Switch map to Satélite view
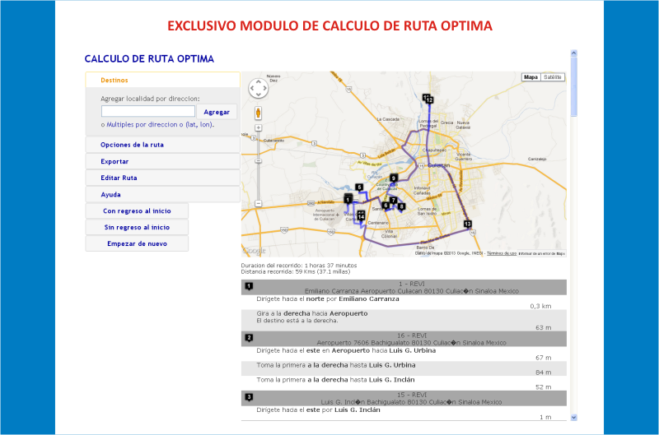Image resolution: width=659 pixels, height=435 pixels. [x=553, y=77]
